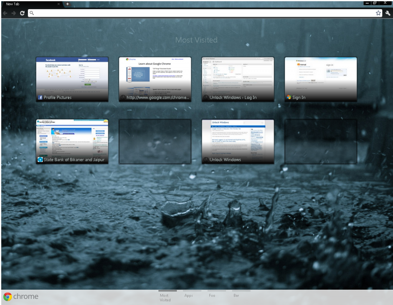
Task: Click the google.com/chrome URL title
Action: 158,97
